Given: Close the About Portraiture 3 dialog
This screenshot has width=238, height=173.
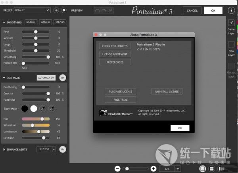Looking at the screenshot, I should click(x=96, y=35).
